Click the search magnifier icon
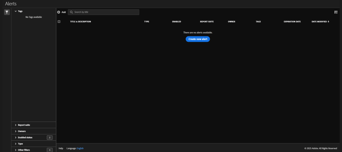Viewport: 342px width, 152px height. (x=71, y=12)
